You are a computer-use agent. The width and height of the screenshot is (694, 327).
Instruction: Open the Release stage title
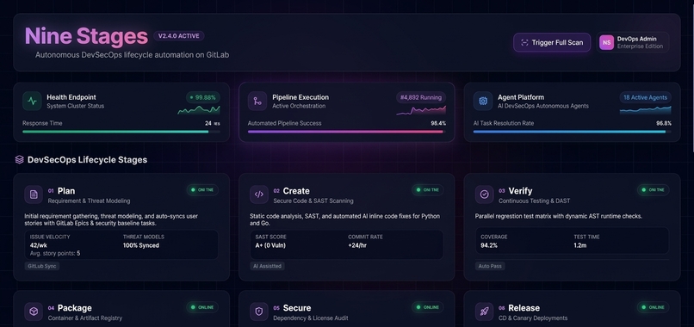[x=524, y=308]
